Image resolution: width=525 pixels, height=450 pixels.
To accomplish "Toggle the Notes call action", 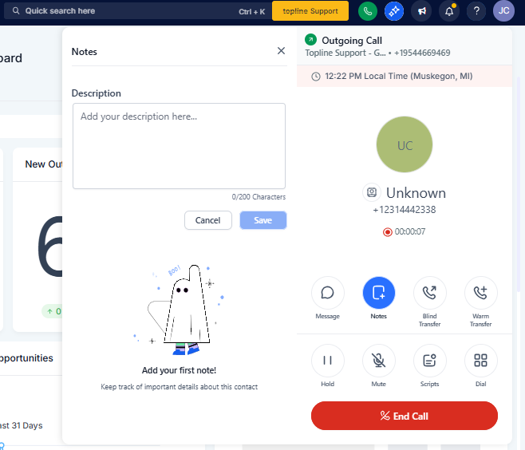I will tap(379, 293).
